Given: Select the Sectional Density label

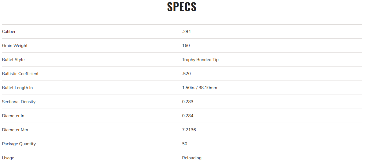Looking at the screenshot, I should [19, 102].
